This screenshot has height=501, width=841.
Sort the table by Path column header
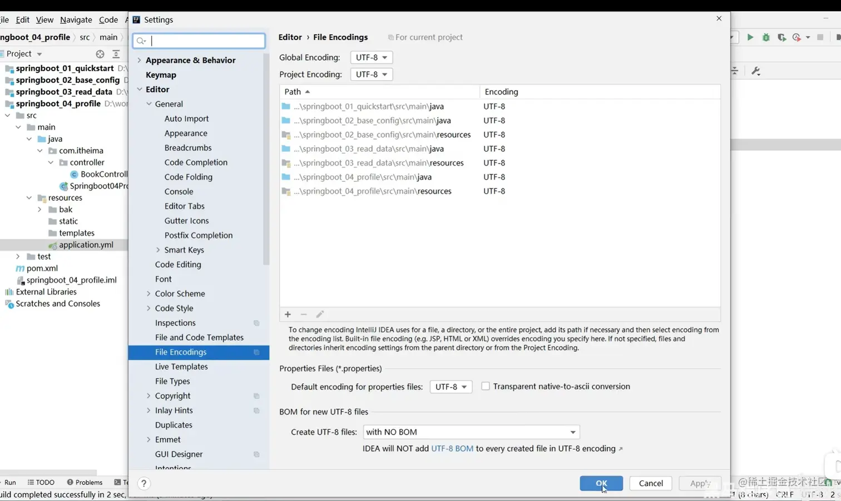tap(380, 92)
